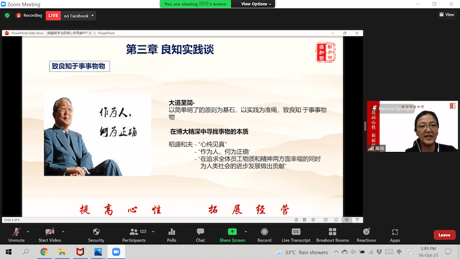Viewport: 460px width, 259px height.
Task: Toggle the Live Transcript CC button
Action: click(x=297, y=232)
